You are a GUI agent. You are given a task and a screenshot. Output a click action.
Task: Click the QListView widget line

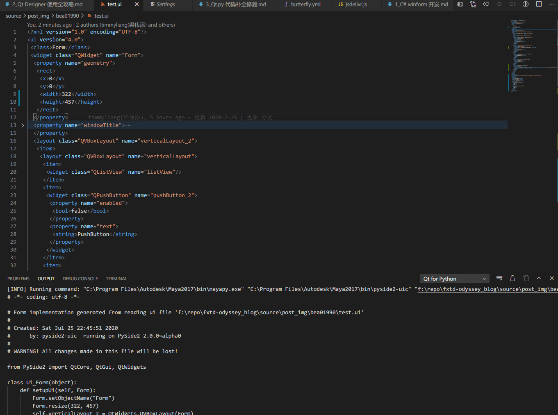click(x=114, y=172)
